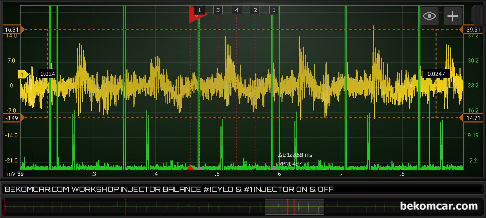This screenshot has height=218, width=486.
Task: Click the 14.71 lower-right cursor handle
Action: pyautogui.click(x=472, y=118)
